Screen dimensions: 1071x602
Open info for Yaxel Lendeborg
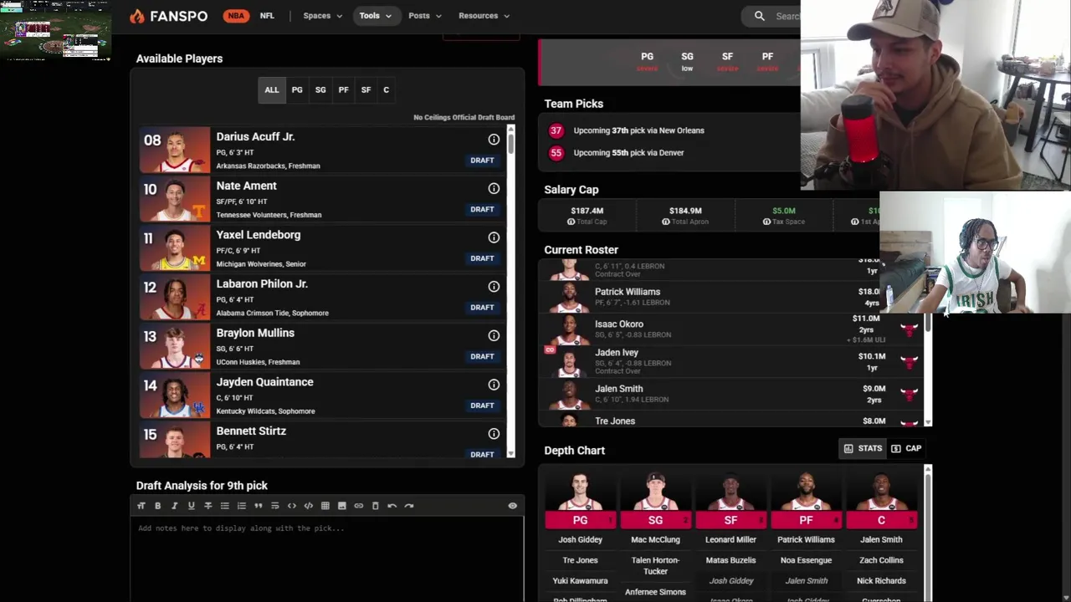coord(494,237)
